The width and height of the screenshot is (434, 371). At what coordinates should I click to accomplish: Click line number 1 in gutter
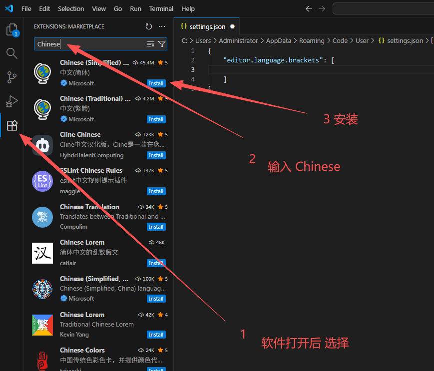point(193,51)
